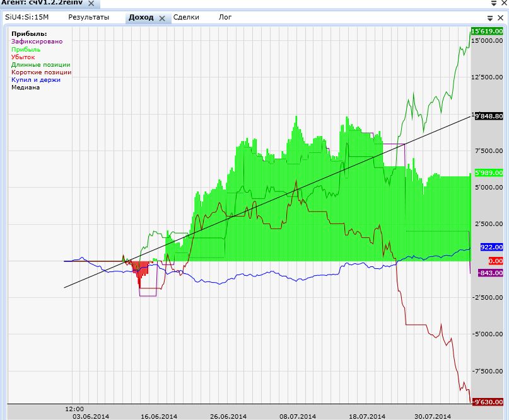Close the Доход tab
This screenshot has height=420, width=509.
[162, 18]
